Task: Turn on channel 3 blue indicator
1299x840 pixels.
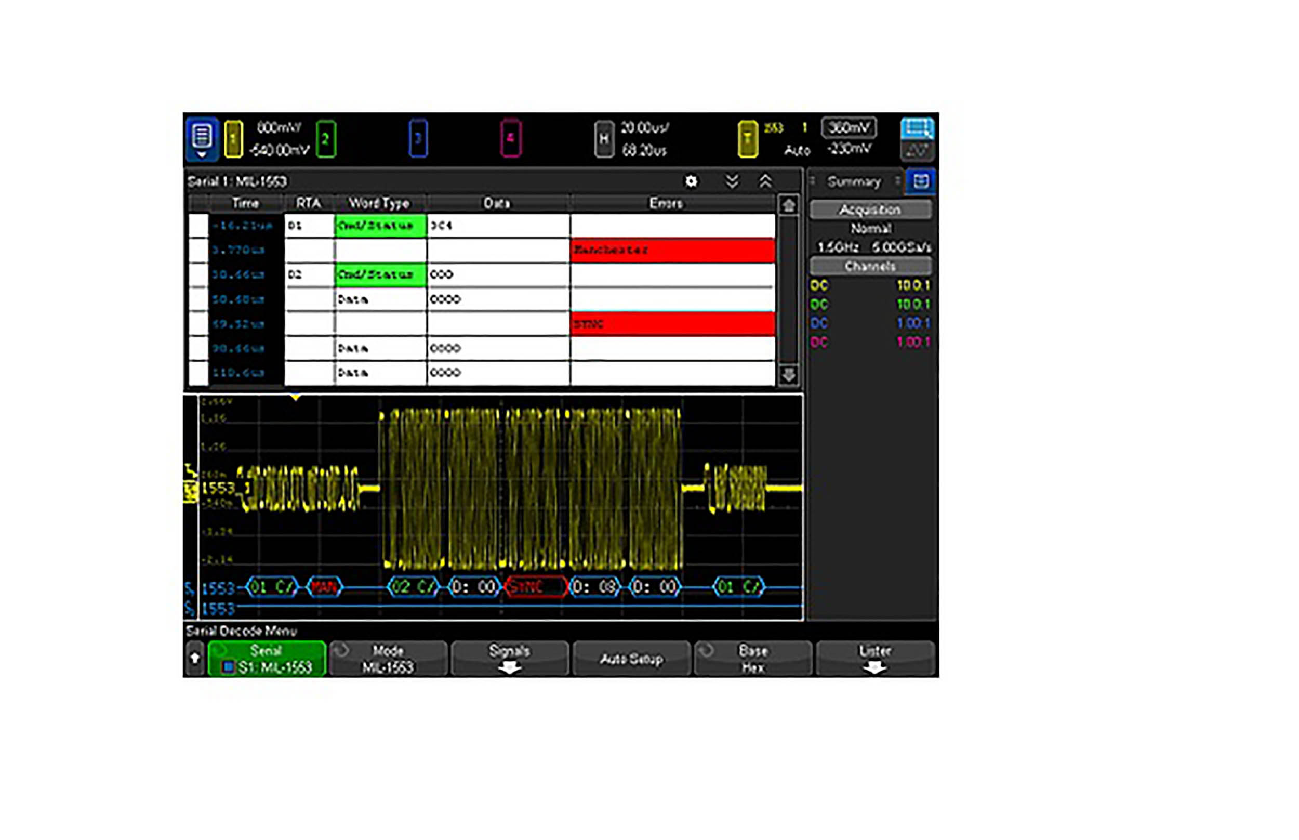Action: tap(418, 139)
